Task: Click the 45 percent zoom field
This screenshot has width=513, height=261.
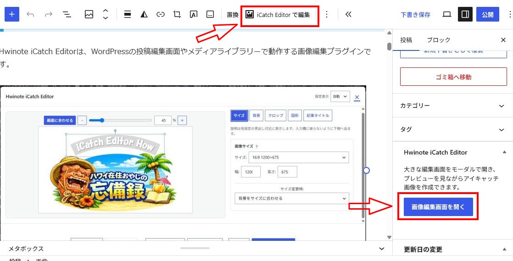Action: [162, 120]
